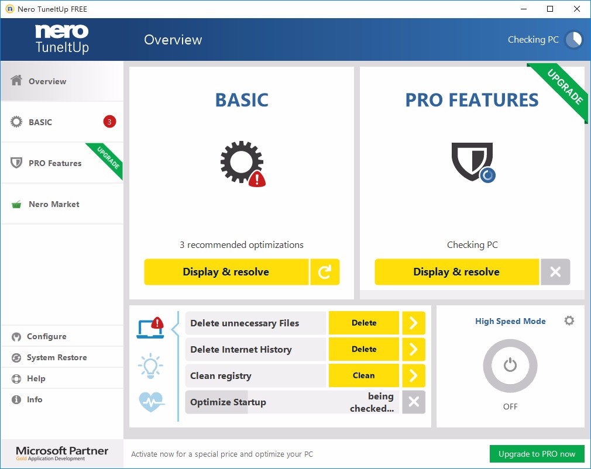Click the 'being checked...' status text
Viewport: 591px width, 469px height.
tap(372, 402)
